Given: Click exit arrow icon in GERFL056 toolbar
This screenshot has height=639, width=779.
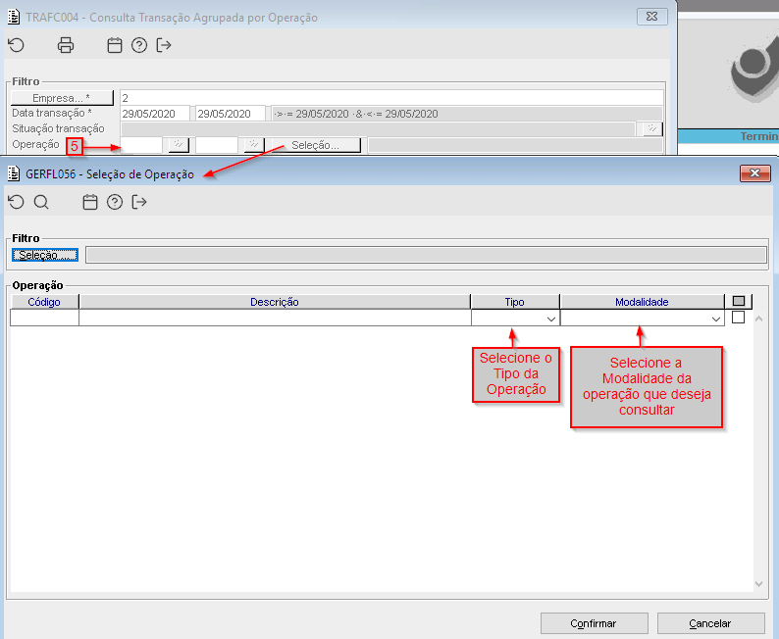Looking at the screenshot, I should (139, 202).
